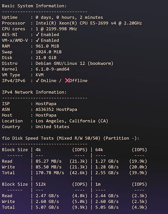This screenshot has height=214, width=168.
Task: Click the AES-NI Enabled checkmark
Action: [x=37, y=35]
